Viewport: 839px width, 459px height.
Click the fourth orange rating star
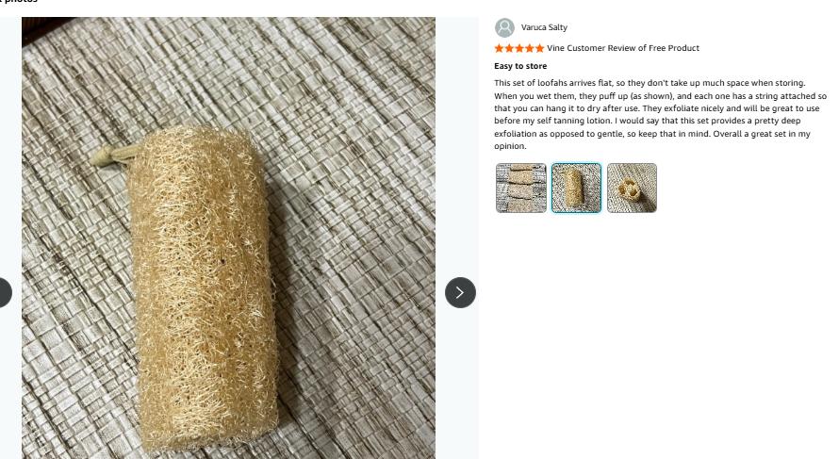pyautogui.click(x=530, y=48)
